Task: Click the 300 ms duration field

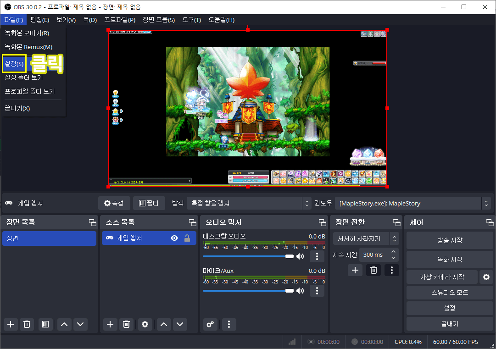Action: [x=375, y=255]
